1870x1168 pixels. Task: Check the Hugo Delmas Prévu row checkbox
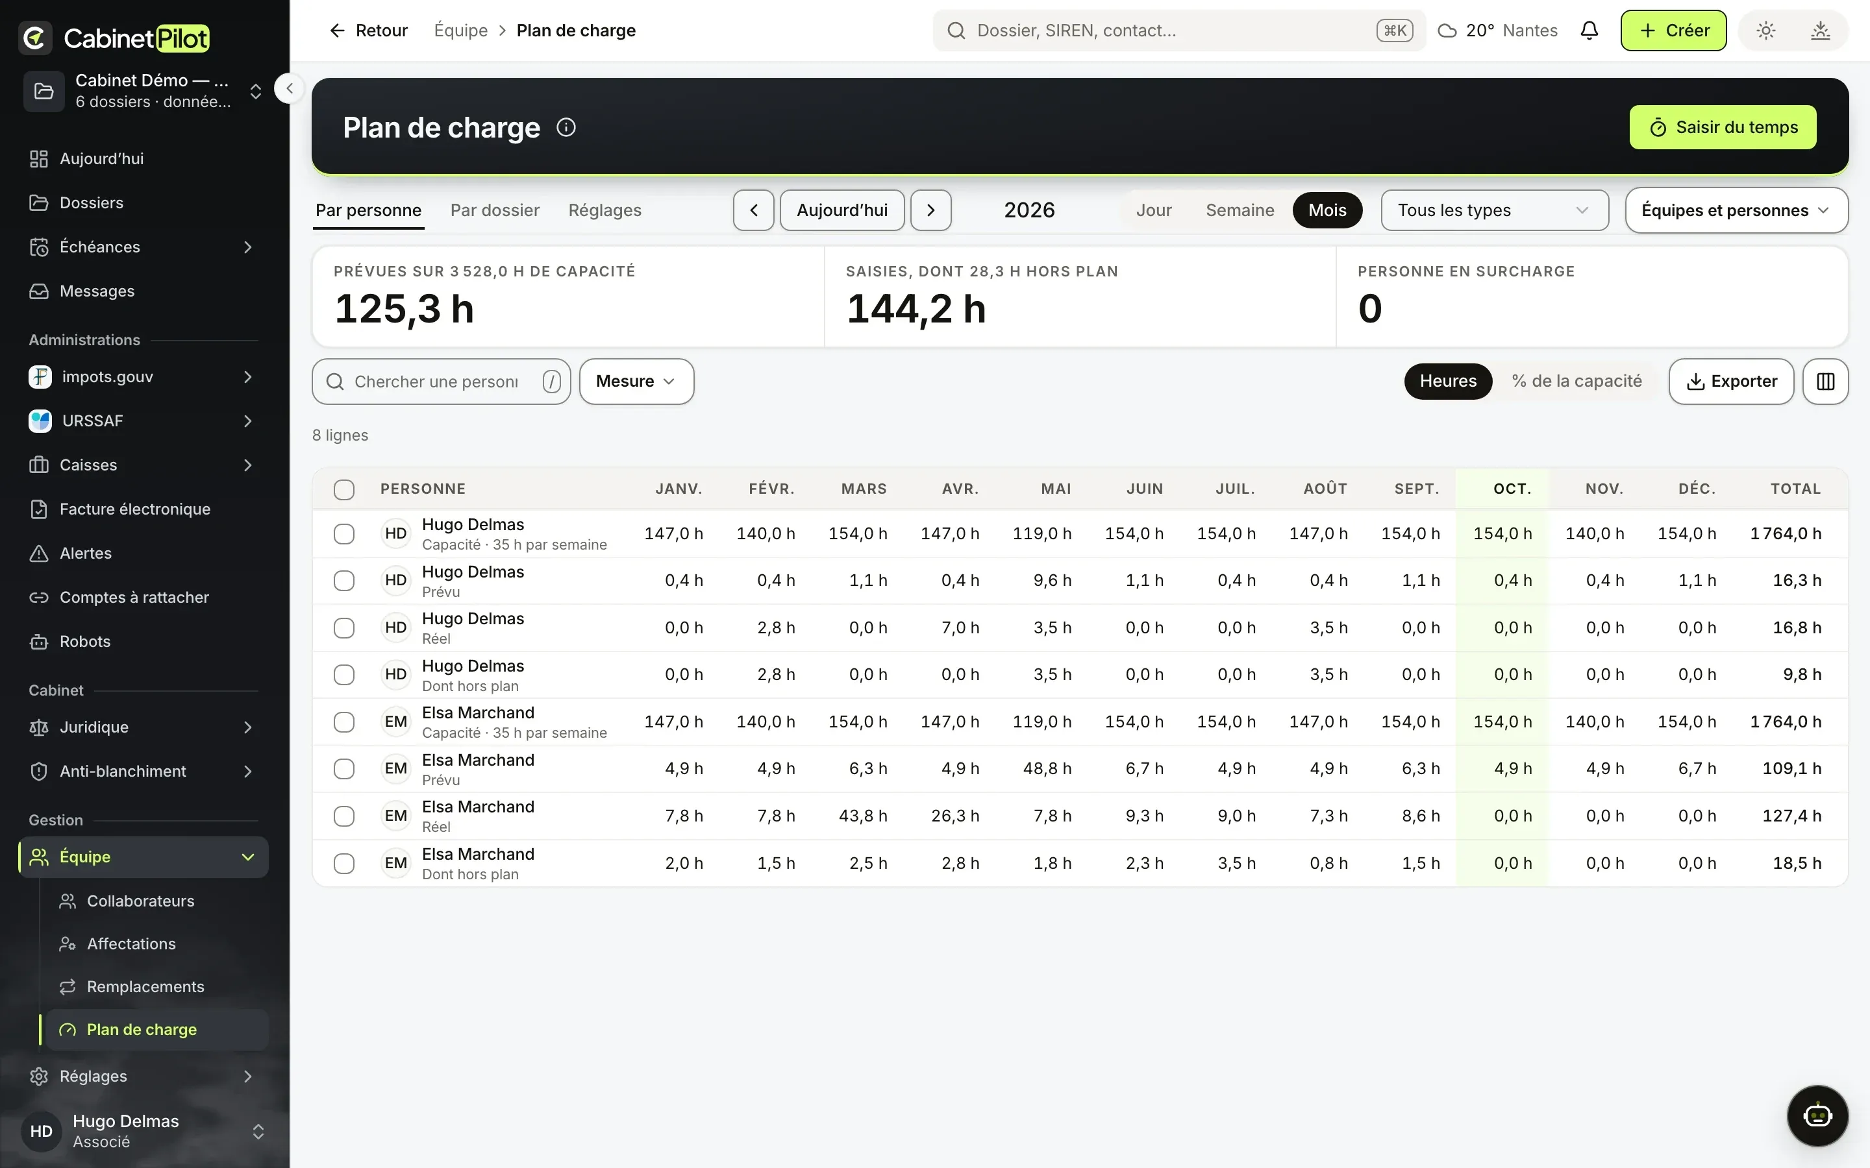point(344,581)
